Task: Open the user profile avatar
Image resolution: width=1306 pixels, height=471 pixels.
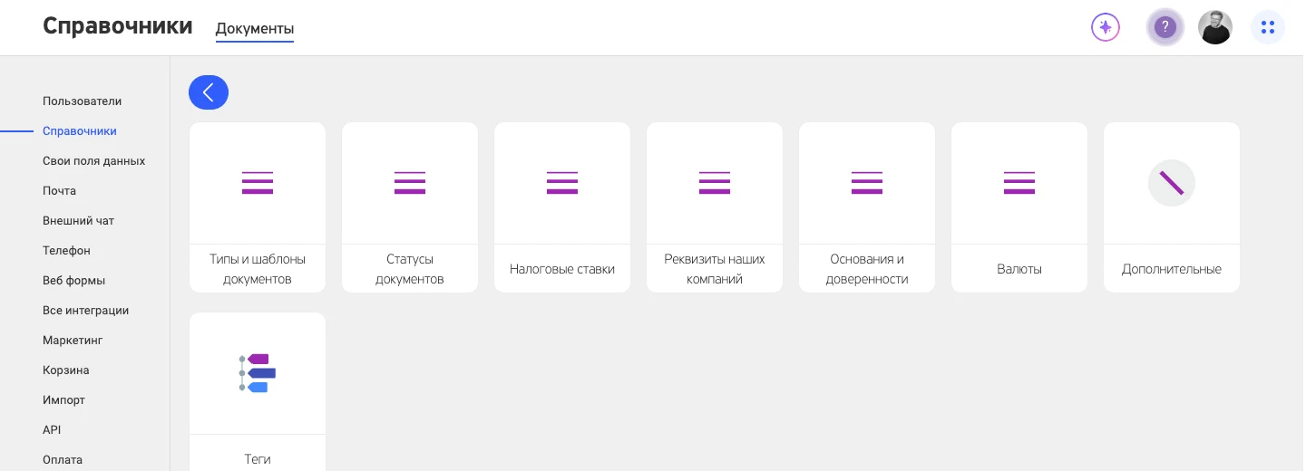Action: [x=1215, y=27]
